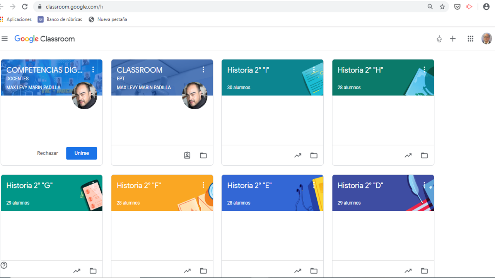Viewport: 495px width, 278px height.
Task: Open gradebook trend icon for Historia 2° "I"
Action: pos(298,156)
